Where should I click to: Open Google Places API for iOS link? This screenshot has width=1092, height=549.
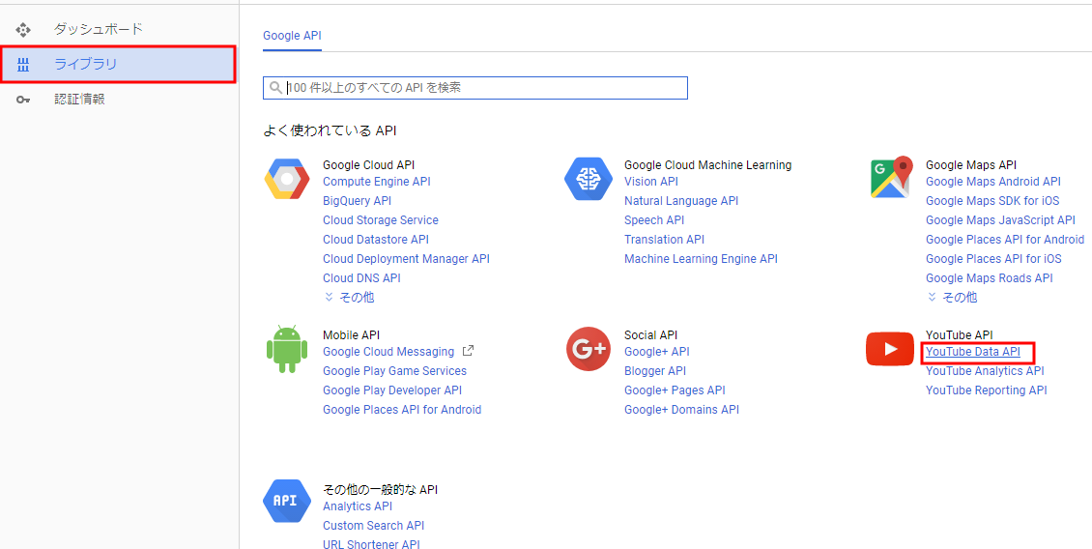pos(993,259)
